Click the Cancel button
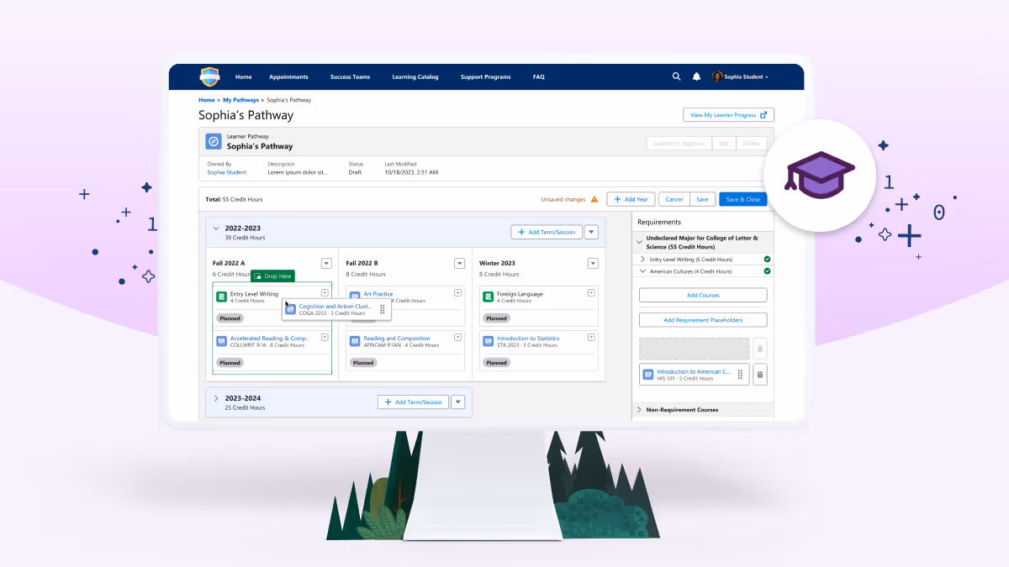1009x567 pixels. (x=674, y=199)
